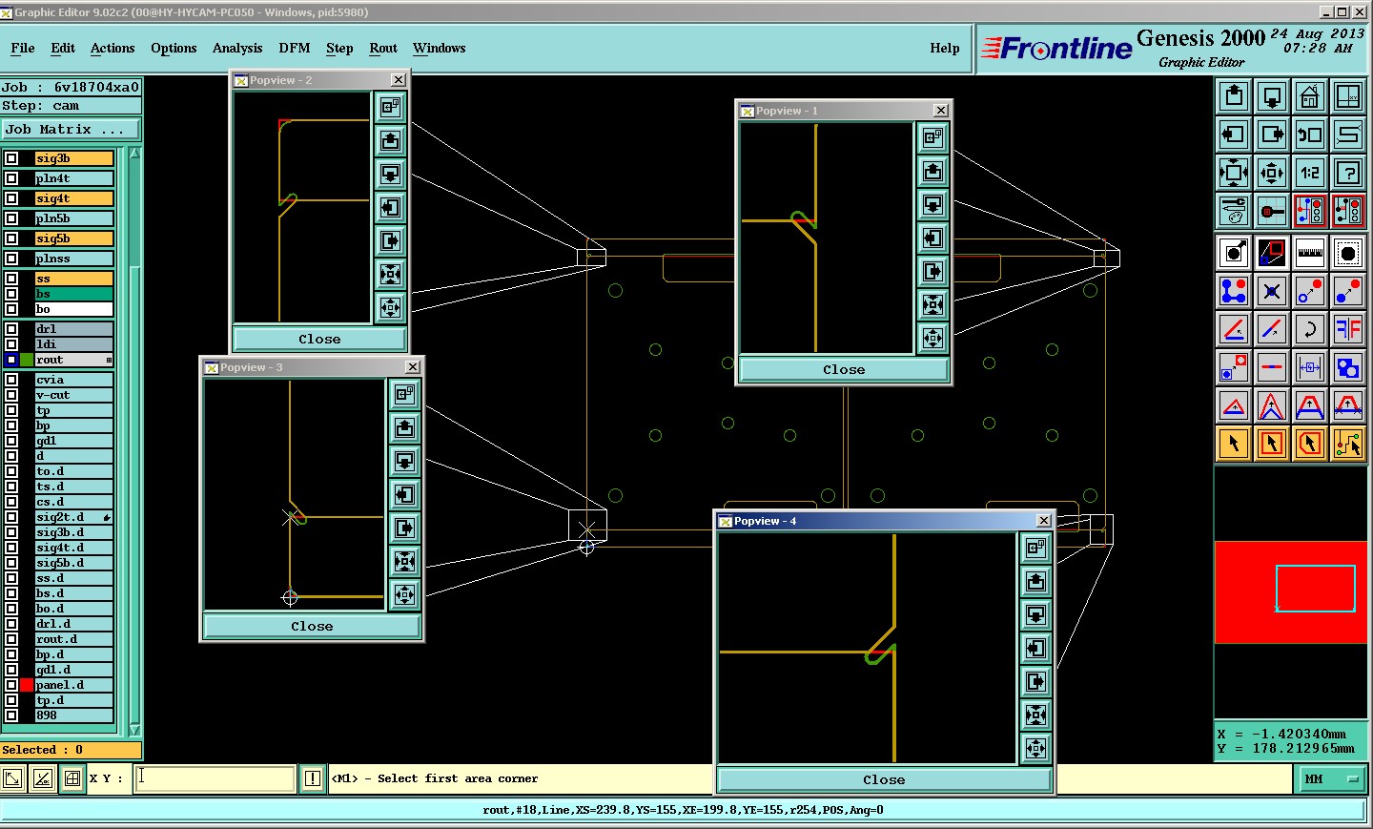Toggle checkbox for layer sig4t
The height and width of the screenshot is (829, 1373).
[11, 198]
